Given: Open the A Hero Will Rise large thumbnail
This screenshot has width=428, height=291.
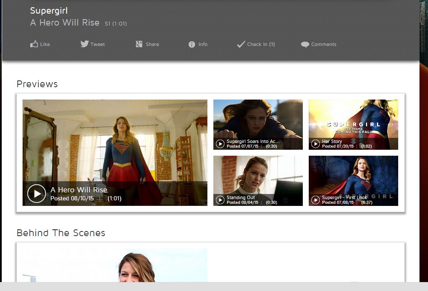Looking at the screenshot, I should (x=115, y=152).
